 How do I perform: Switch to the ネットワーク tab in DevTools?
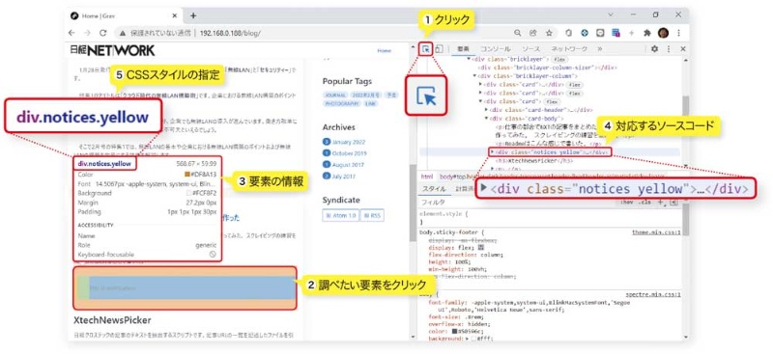coord(569,49)
